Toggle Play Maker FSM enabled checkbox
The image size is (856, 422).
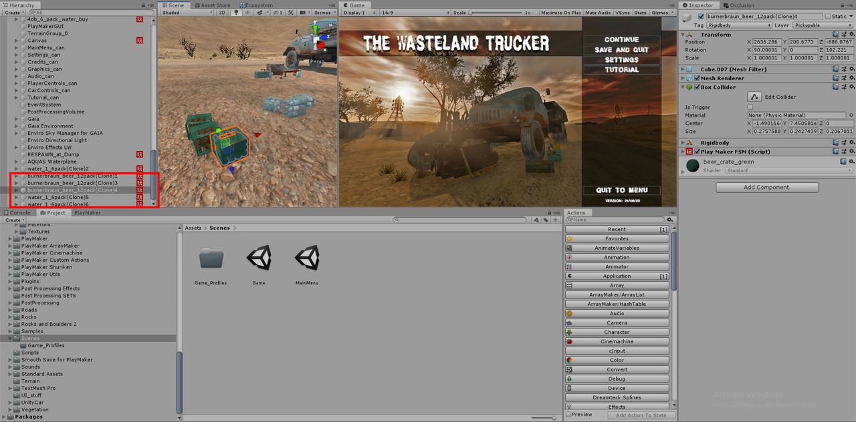pyautogui.click(x=697, y=152)
